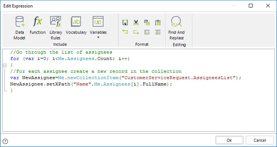Redo the last edit

pos(136,32)
